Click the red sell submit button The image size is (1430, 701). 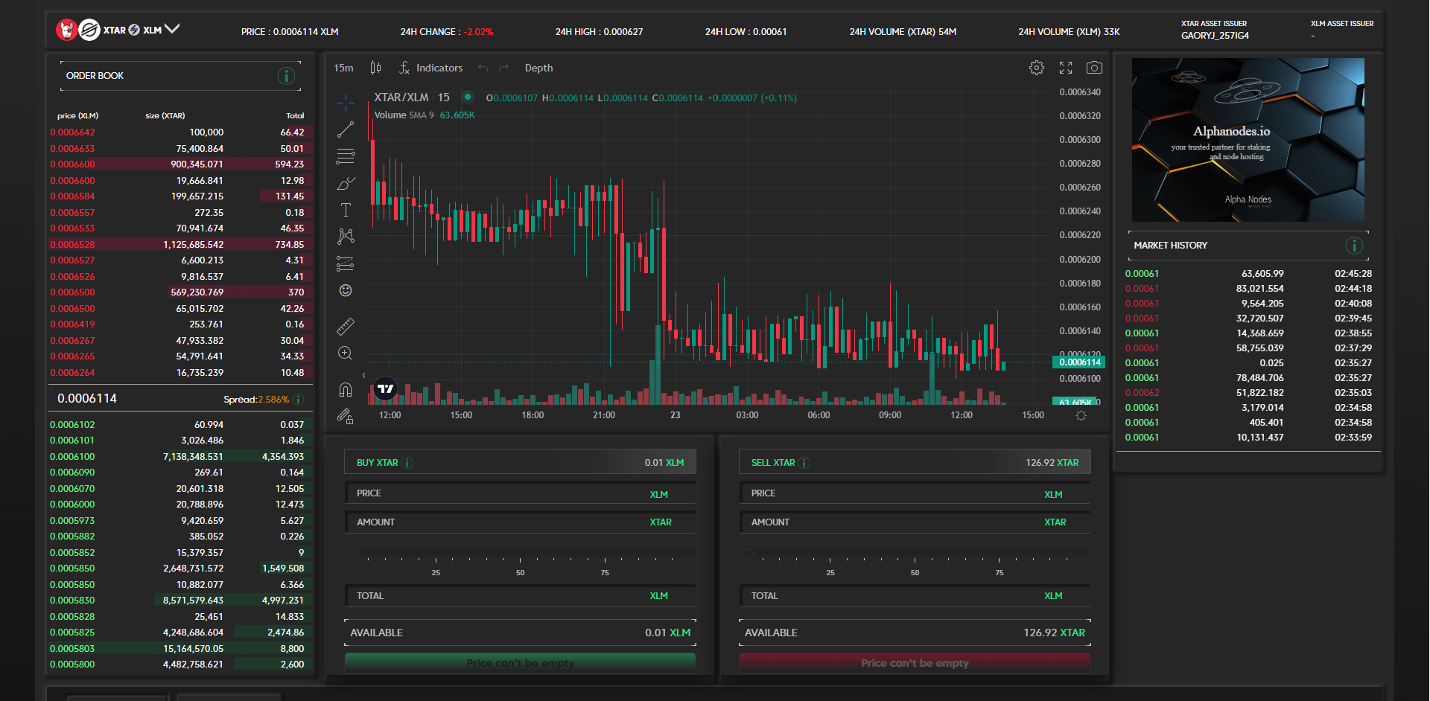pos(915,662)
